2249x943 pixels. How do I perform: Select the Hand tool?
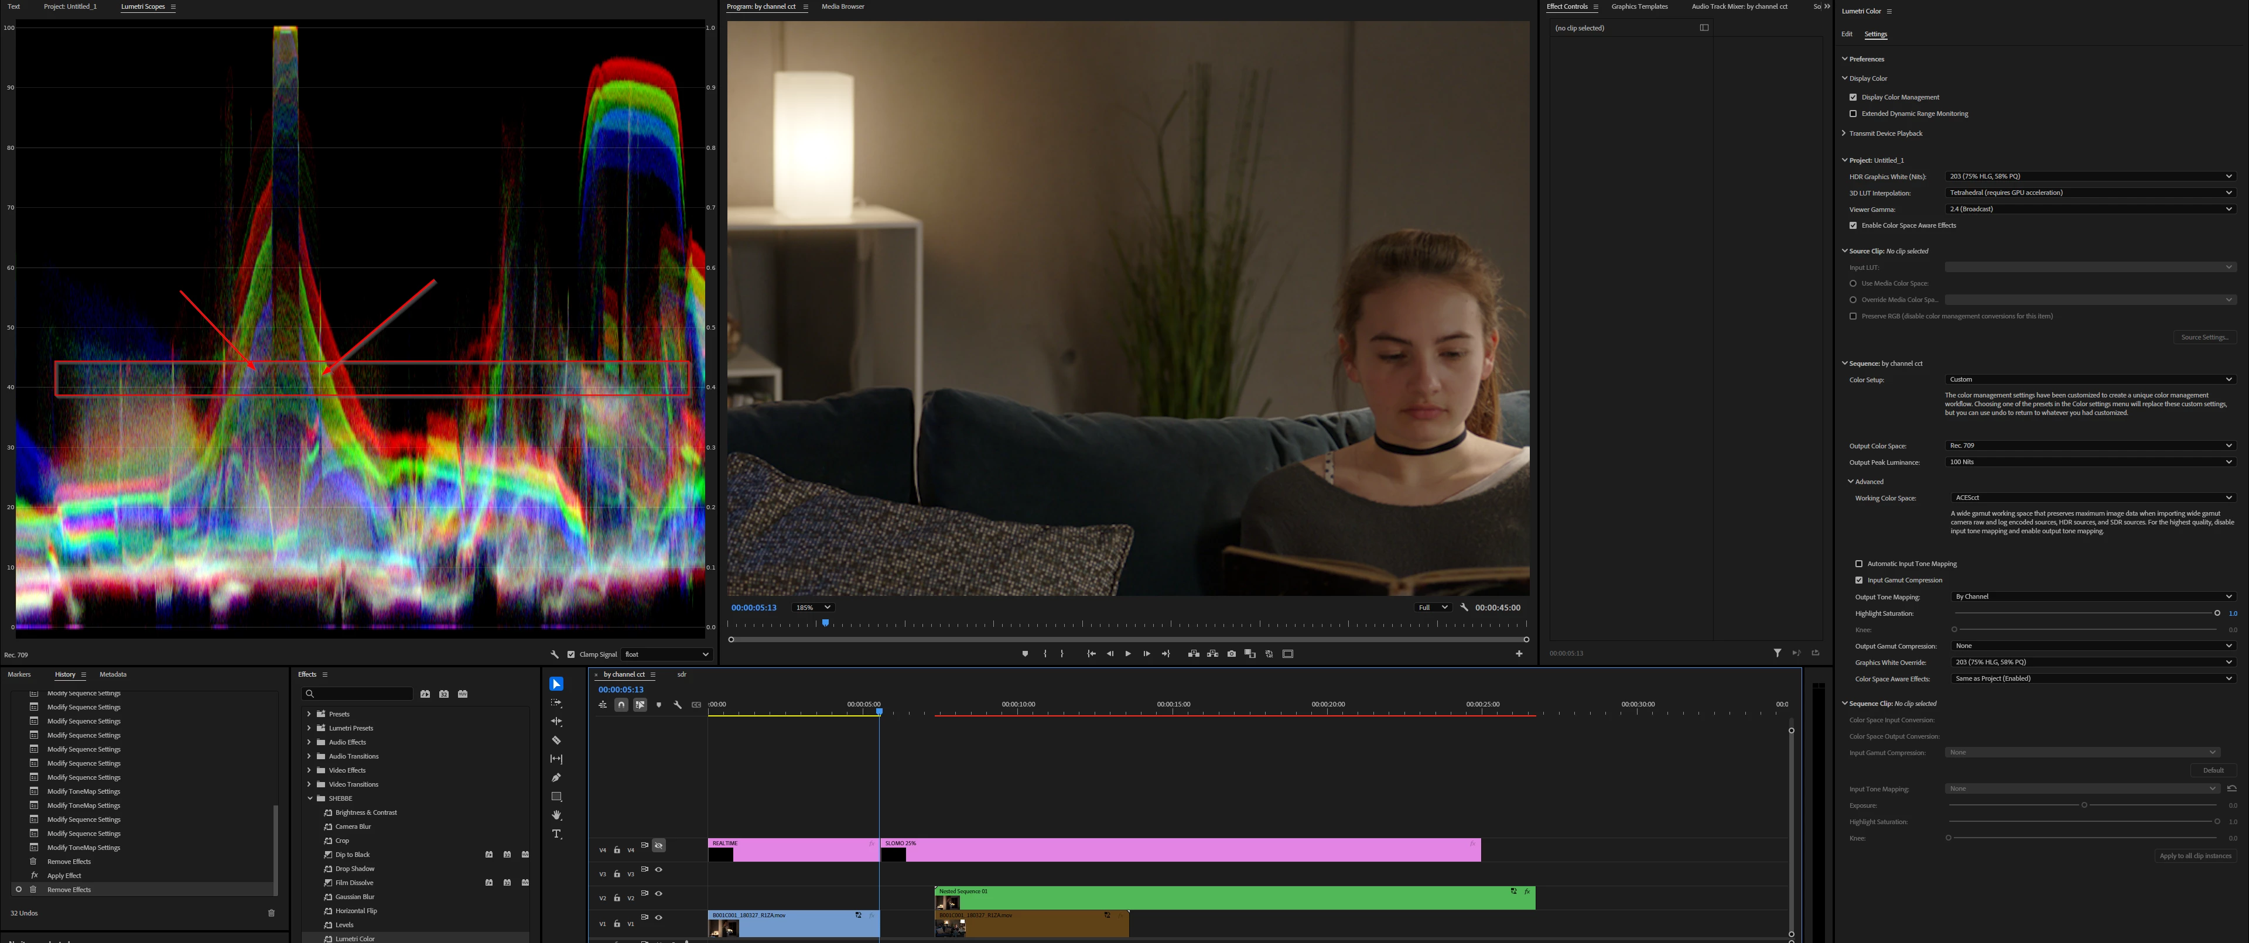point(556,815)
